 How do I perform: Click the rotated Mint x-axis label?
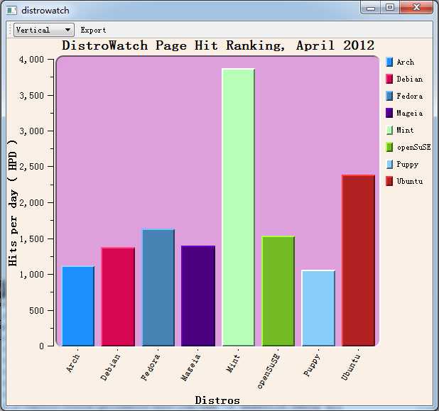coord(233,363)
